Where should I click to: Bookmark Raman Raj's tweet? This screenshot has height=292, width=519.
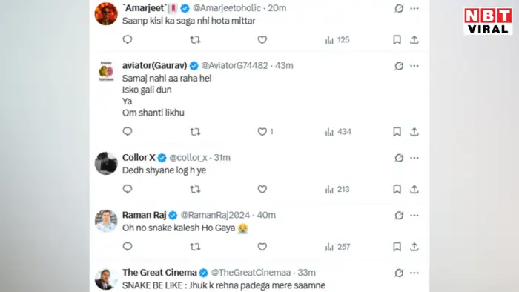point(397,247)
